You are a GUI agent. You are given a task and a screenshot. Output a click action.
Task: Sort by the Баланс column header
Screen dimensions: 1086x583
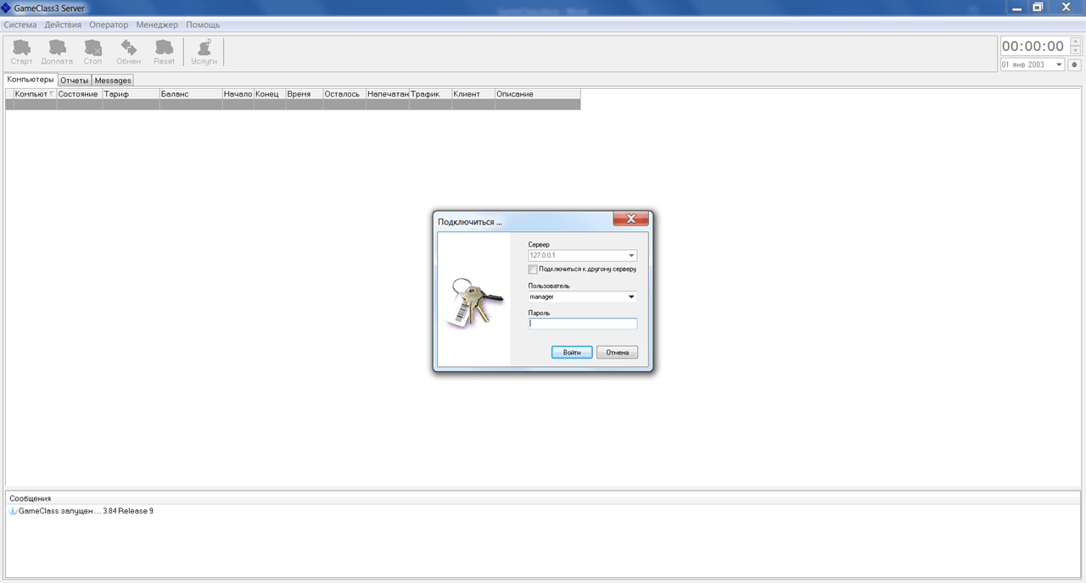click(x=191, y=94)
